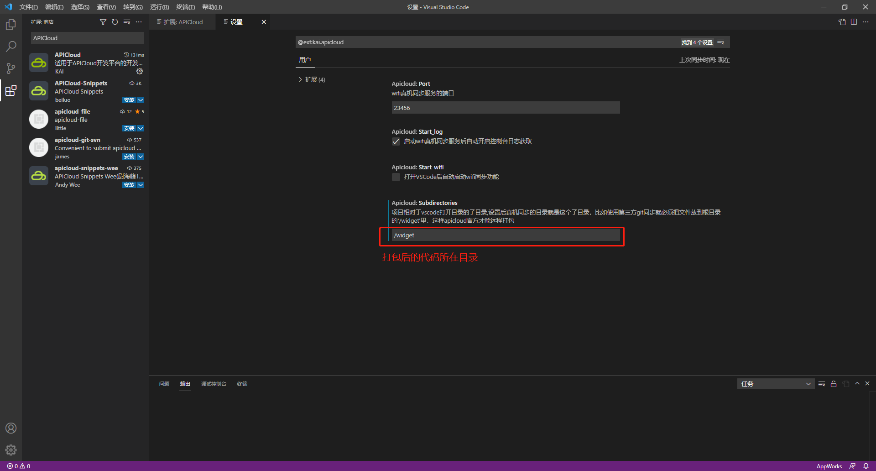Clear settings search filter icon
876x471 pixels.
pos(721,42)
